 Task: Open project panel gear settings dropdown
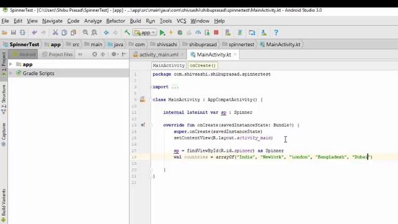pyautogui.click(x=114, y=54)
